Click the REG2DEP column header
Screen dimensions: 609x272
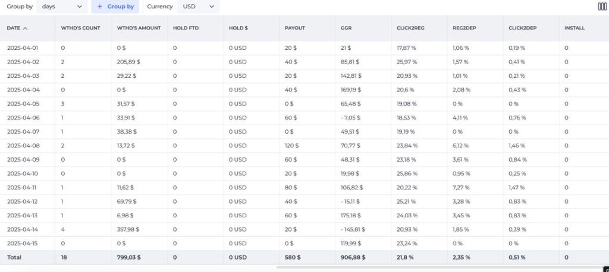coord(465,28)
